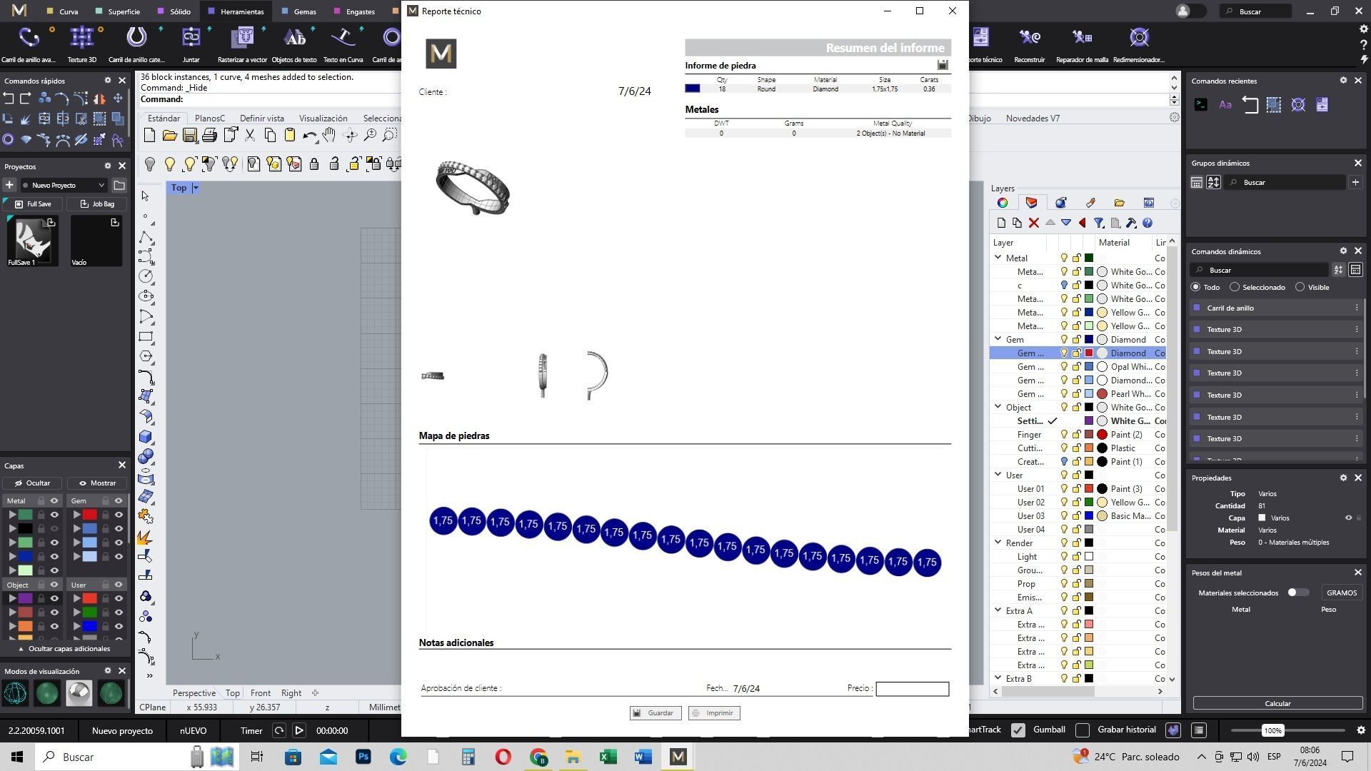Click the print icon in standard toolbar
The image size is (1371, 771).
point(209,136)
